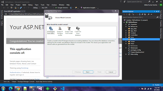Image resolution: width=163 pixels, height=91 pixels.
Task: Select packages.config file
Action: (x=135, y=50)
